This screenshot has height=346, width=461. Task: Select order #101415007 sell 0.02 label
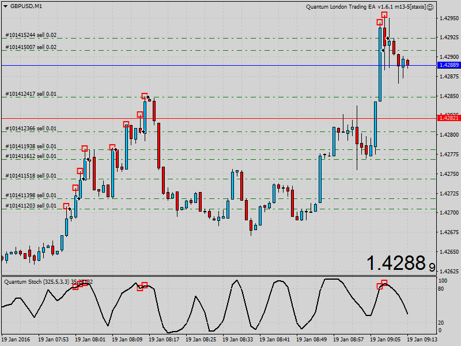tap(31, 47)
